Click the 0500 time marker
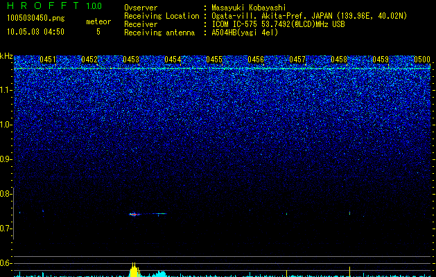436x277 pixels. point(422,60)
